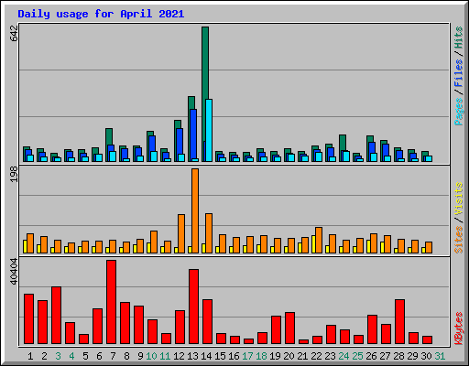
Task: Click the 40404 axis label of the KBytes chart
Action: (14, 271)
